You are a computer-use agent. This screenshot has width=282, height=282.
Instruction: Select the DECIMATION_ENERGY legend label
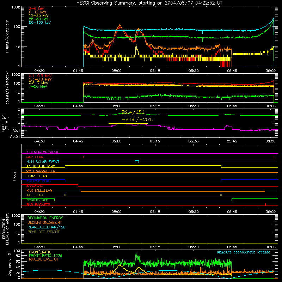pyautogui.click(x=45, y=218)
